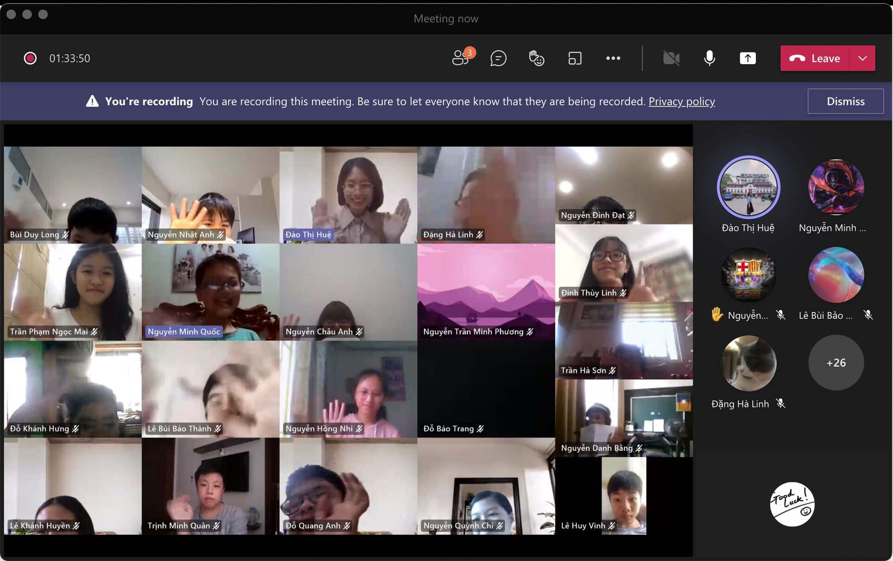This screenshot has height=561, width=893.
Task: Click the raise hand reactions icon
Action: 536,58
